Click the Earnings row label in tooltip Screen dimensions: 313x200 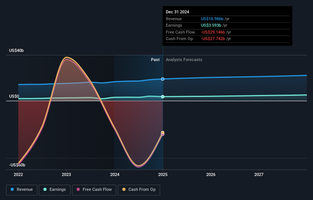point(174,25)
